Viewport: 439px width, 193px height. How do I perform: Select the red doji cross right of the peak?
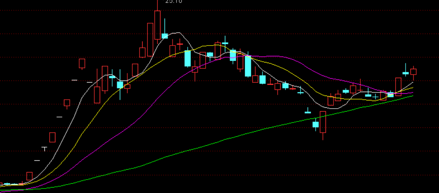(x=180, y=44)
